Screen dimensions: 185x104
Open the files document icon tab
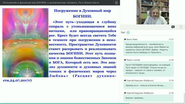[x=181, y=27]
